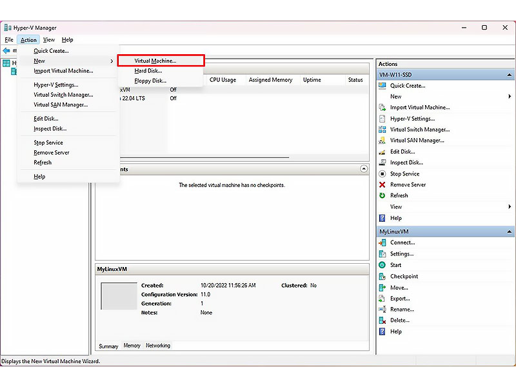
Task: Click Virtual Switch Manager icon in Actions pane
Action: point(382,130)
